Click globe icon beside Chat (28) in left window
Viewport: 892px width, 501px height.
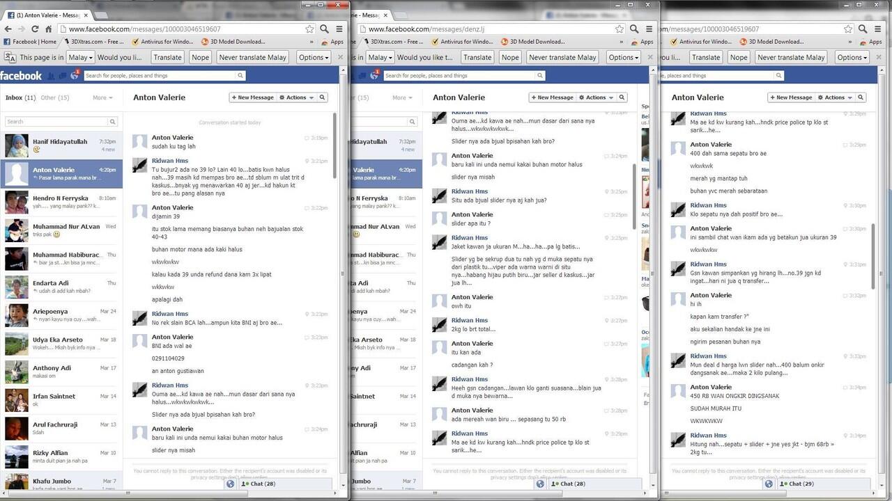[231, 484]
